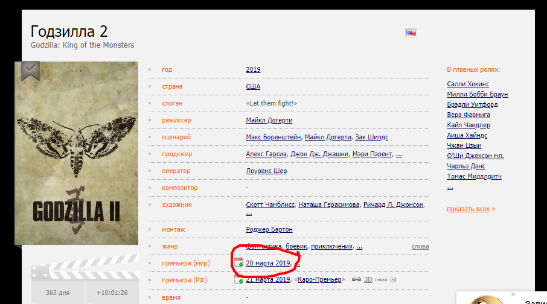Image resolution: width=547 pixels, height=304 pixels.
Task: Expand the ellipsis under the cast list
Action: point(450,187)
